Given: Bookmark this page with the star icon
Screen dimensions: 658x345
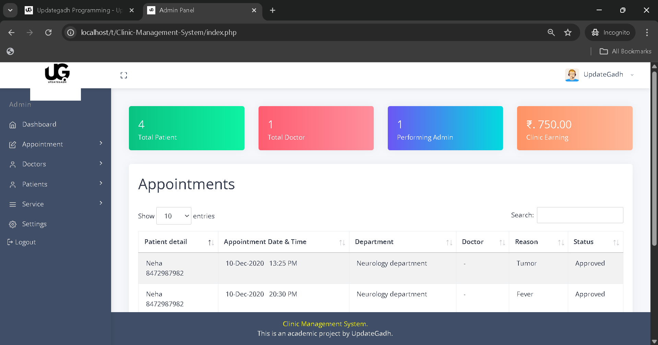Looking at the screenshot, I should point(568,33).
